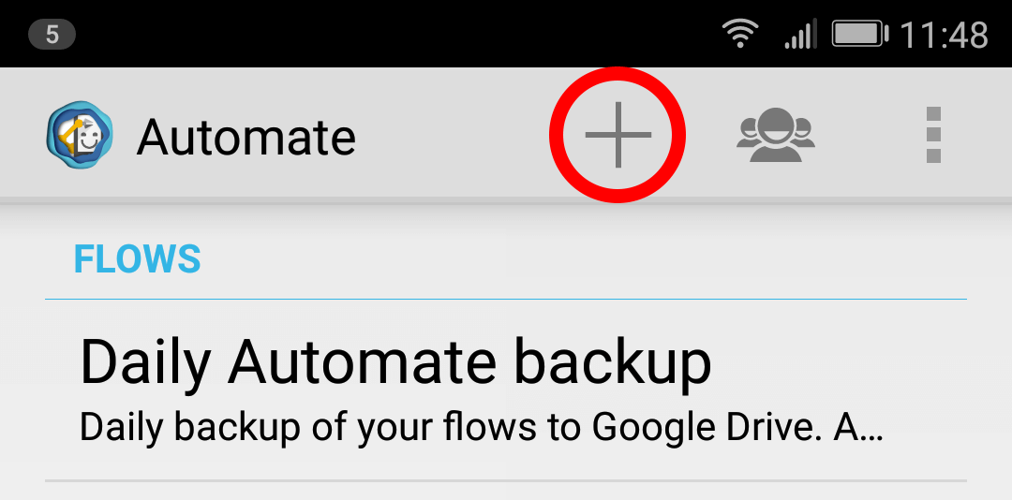
Task: Tap the cellular signal bars icon
Action: tap(801, 33)
